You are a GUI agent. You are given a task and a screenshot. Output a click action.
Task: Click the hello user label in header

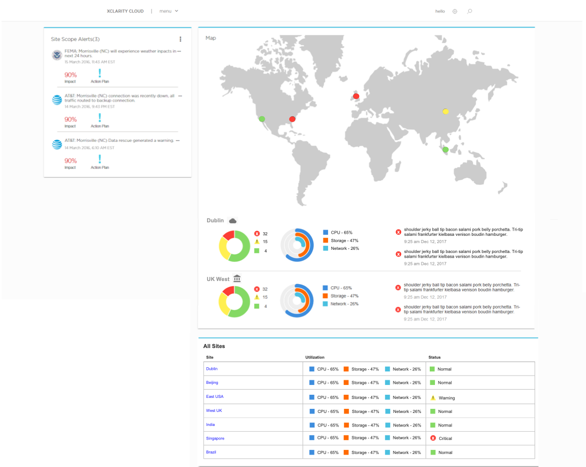coord(440,11)
